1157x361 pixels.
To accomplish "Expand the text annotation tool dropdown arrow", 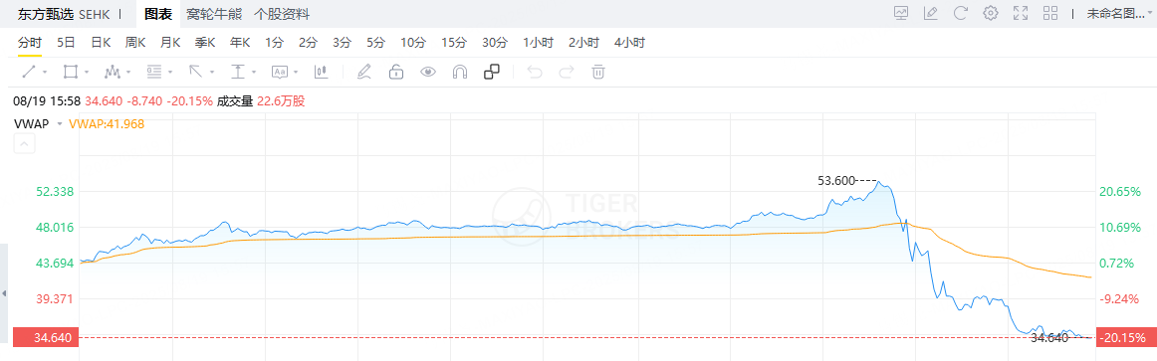I will 296,73.
